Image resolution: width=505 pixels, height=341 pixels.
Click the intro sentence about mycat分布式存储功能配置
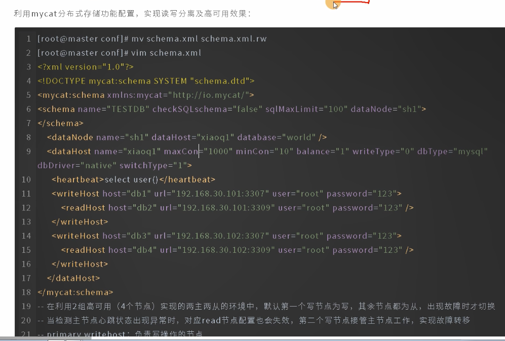tap(132, 14)
